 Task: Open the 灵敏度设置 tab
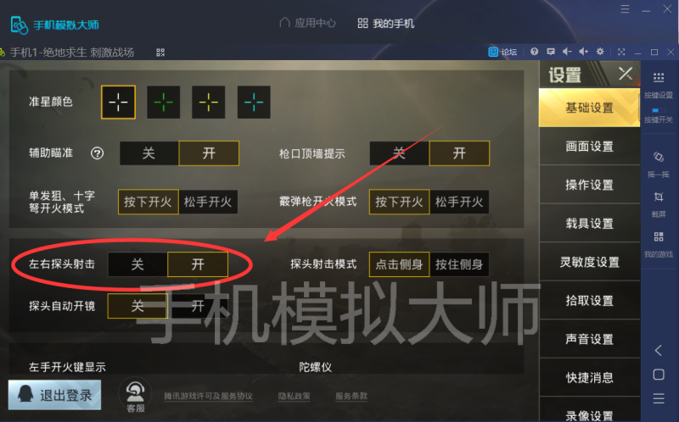589,262
